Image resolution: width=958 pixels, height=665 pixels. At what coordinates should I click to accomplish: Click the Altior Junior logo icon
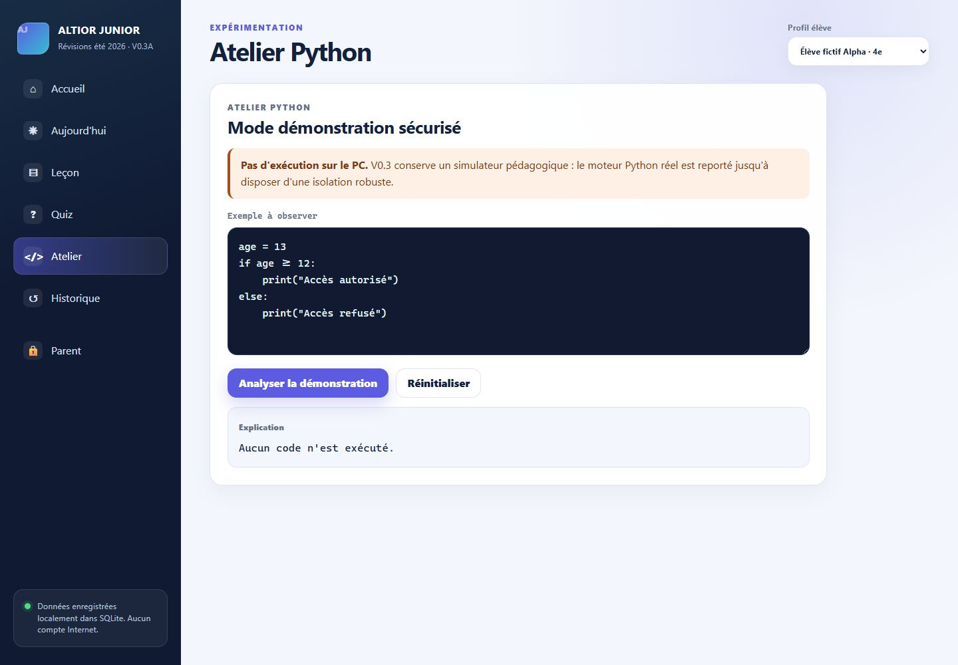(33, 39)
